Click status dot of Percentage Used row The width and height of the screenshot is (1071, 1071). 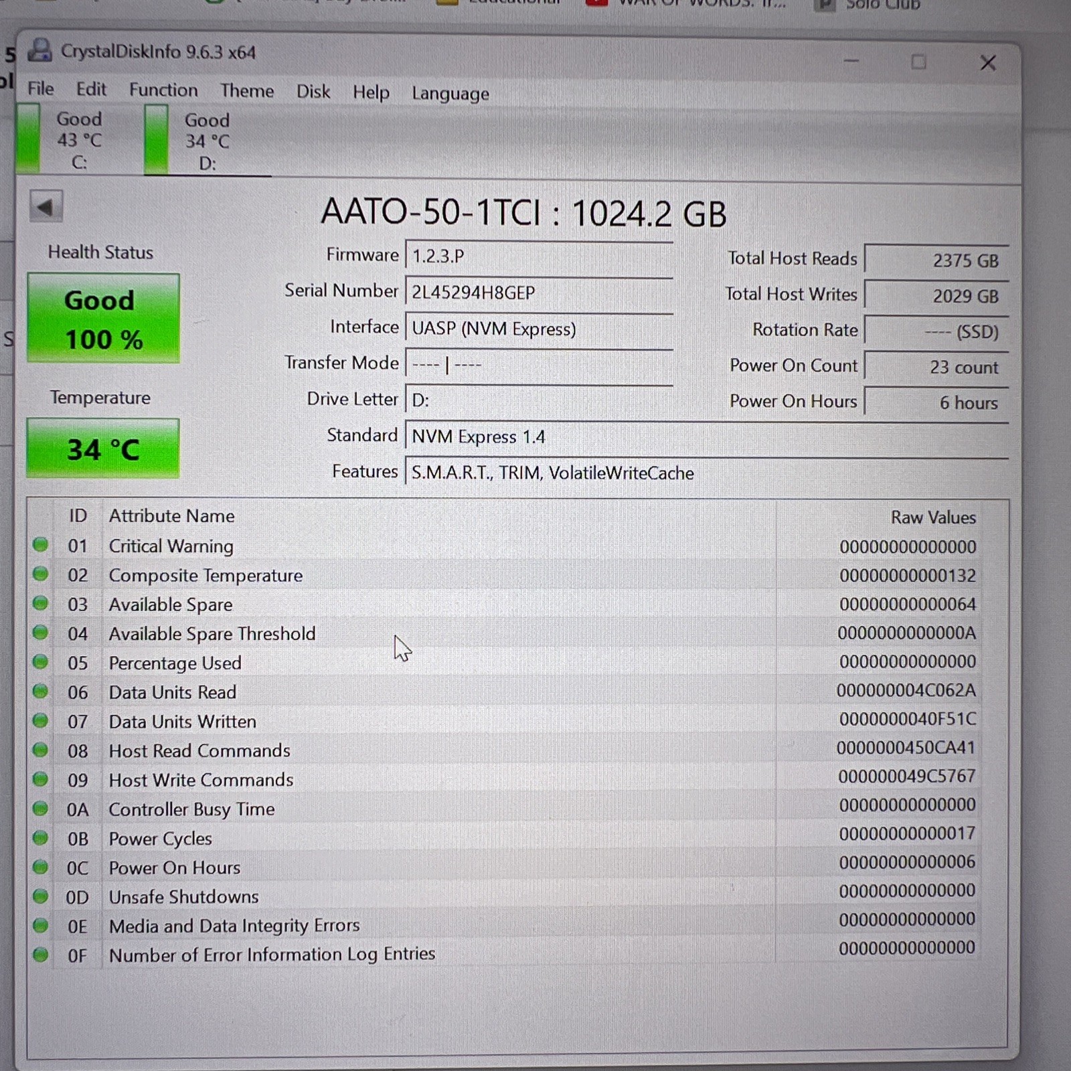pos(40,662)
